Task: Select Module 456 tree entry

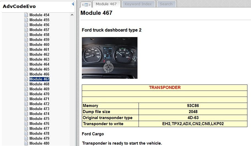Action: [39, 25]
